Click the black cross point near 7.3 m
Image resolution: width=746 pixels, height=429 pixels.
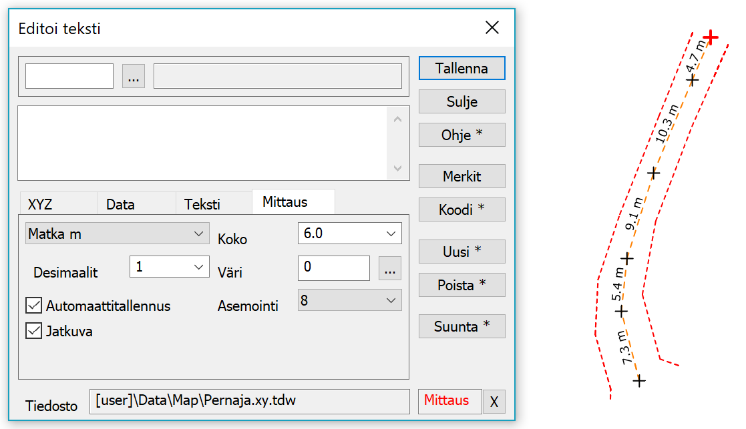coord(639,381)
